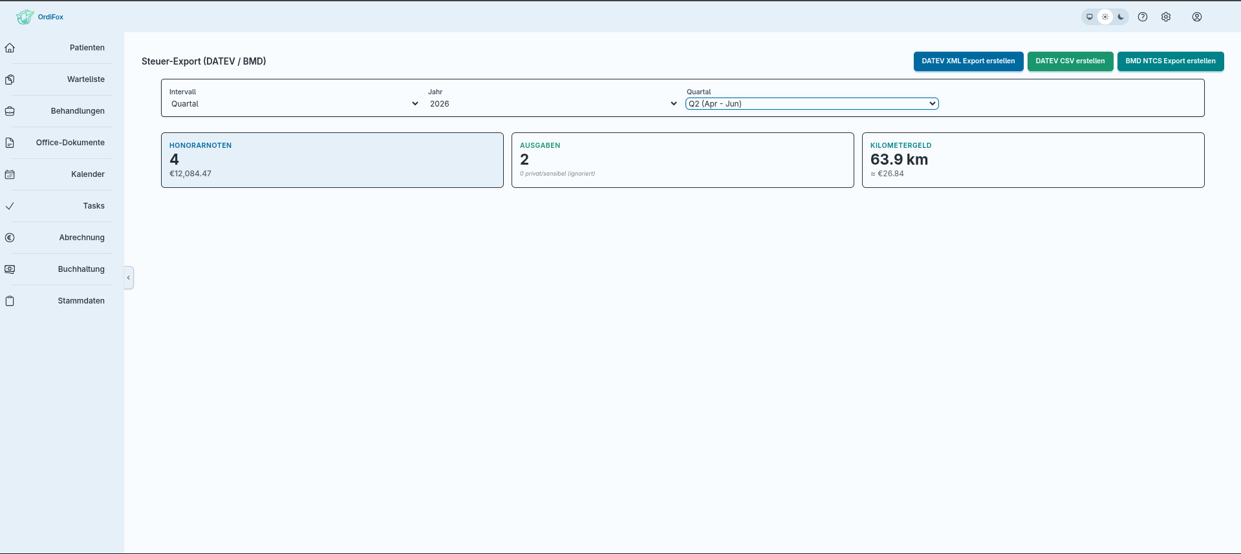Click the checkmark icon beside Tasks
This screenshot has height=554, width=1241.
click(10, 206)
